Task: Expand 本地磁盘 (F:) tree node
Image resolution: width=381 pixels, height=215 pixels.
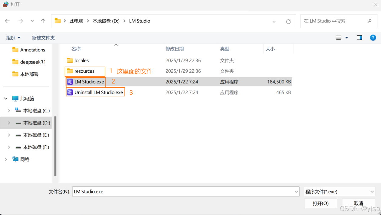Action: [x=9, y=147]
